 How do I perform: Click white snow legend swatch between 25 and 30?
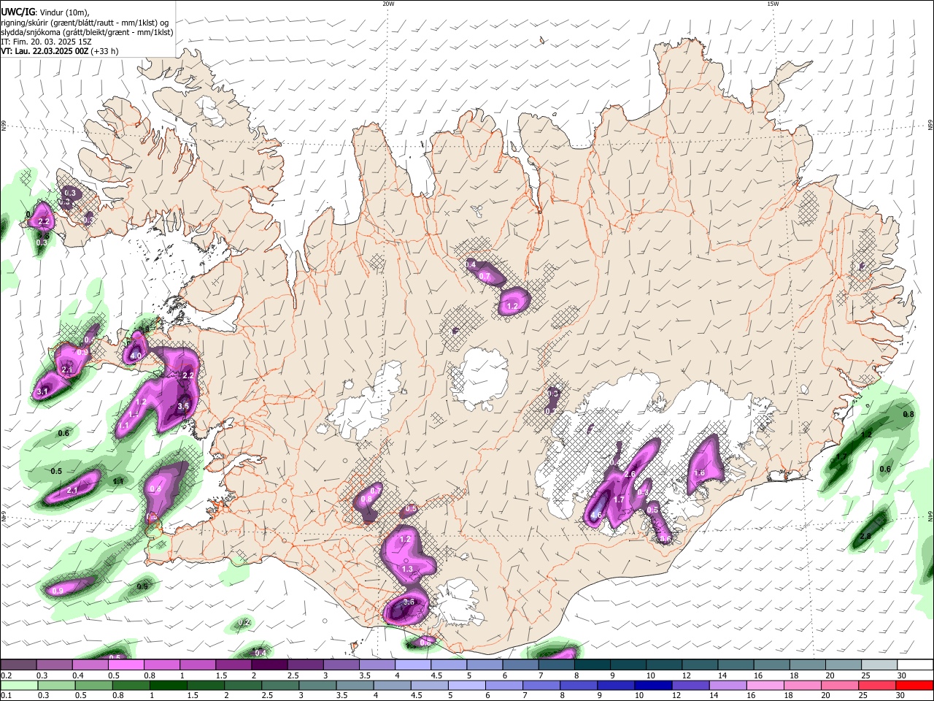(x=879, y=665)
